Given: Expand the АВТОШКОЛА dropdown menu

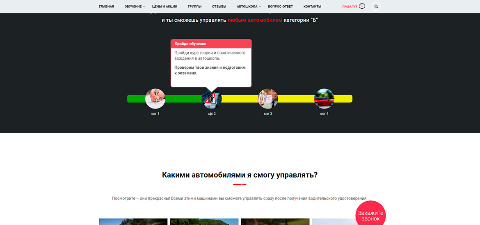Looking at the screenshot, I should [x=249, y=7].
